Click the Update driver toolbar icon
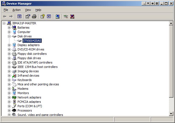This screenshot has width=175, height=123. 66,16
